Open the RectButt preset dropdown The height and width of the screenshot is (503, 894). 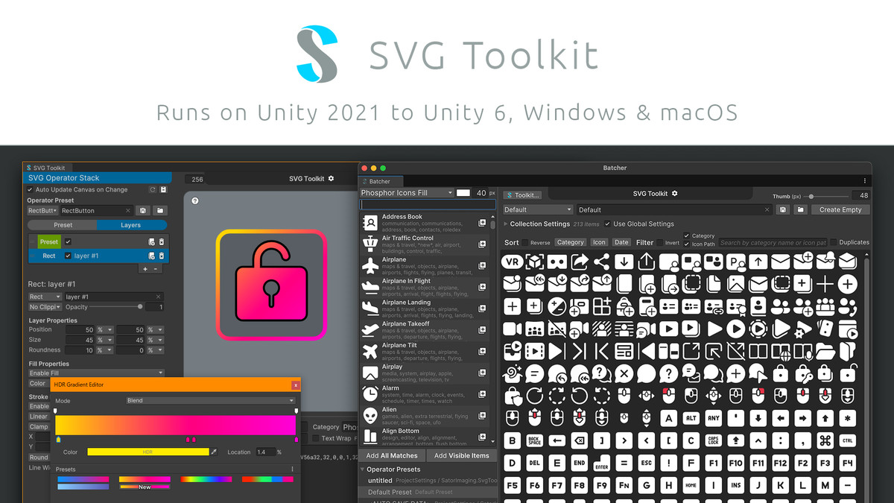point(44,211)
